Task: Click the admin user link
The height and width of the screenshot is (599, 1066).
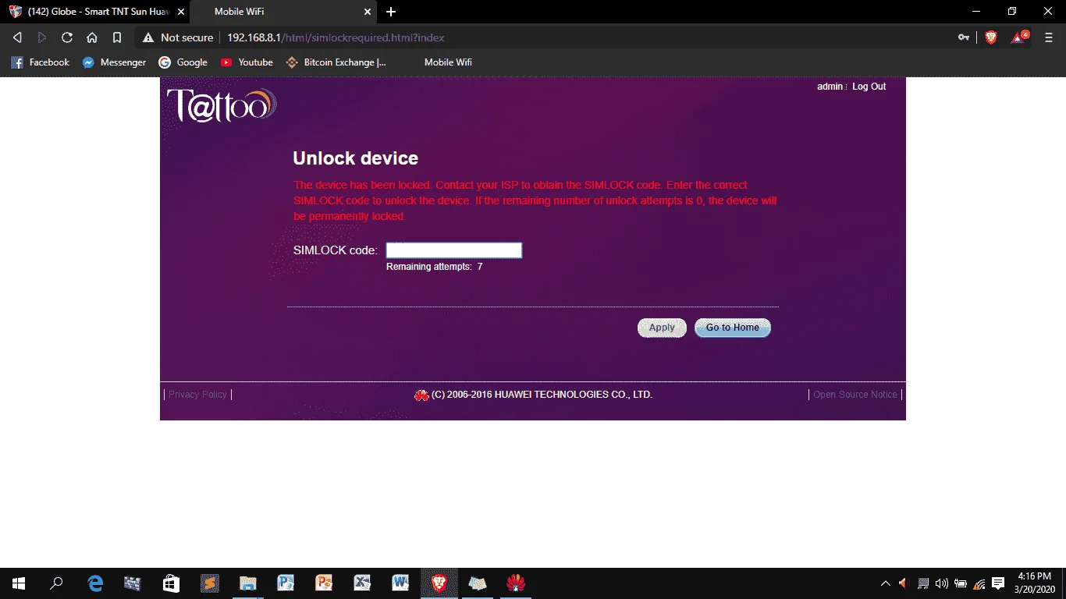Action: point(830,87)
